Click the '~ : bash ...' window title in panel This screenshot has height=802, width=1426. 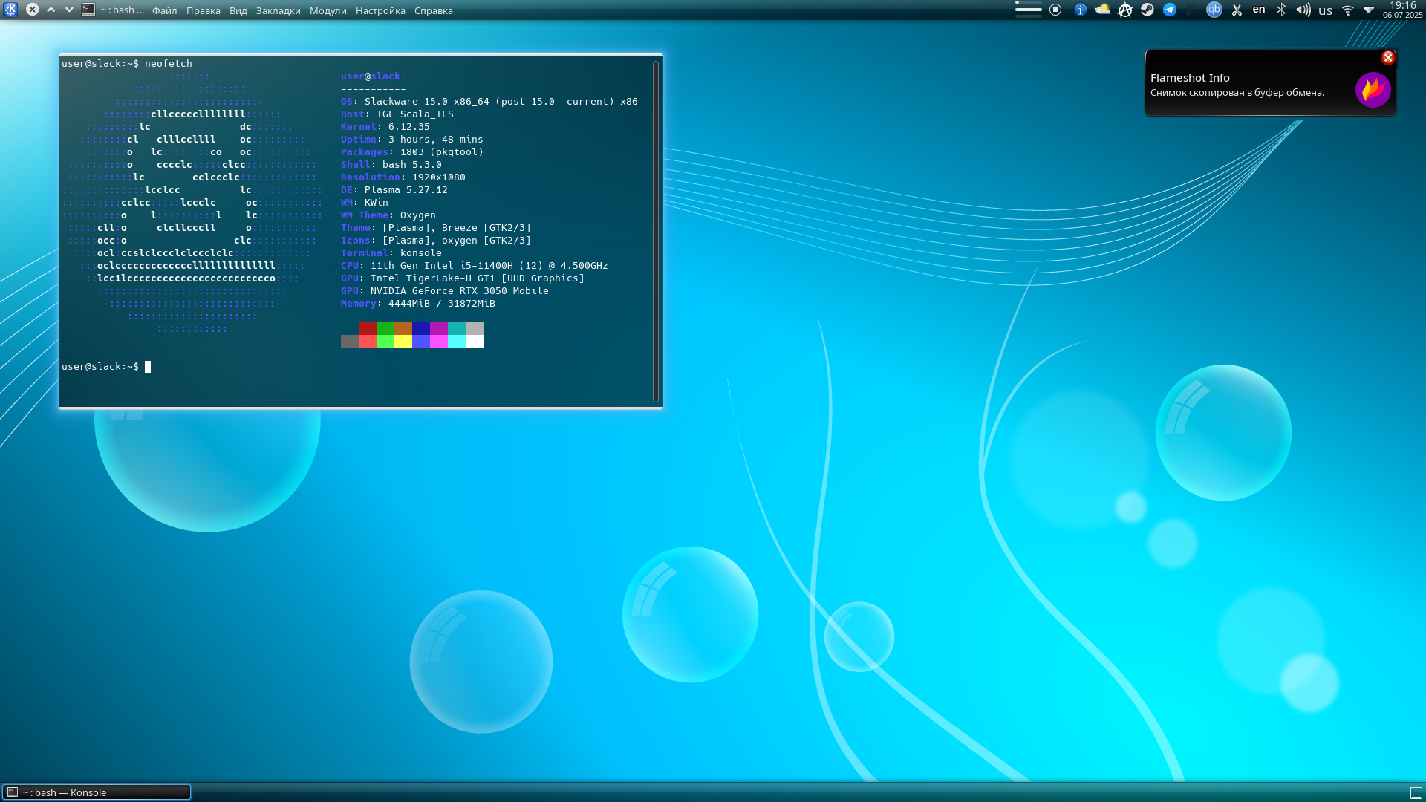pos(123,10)
